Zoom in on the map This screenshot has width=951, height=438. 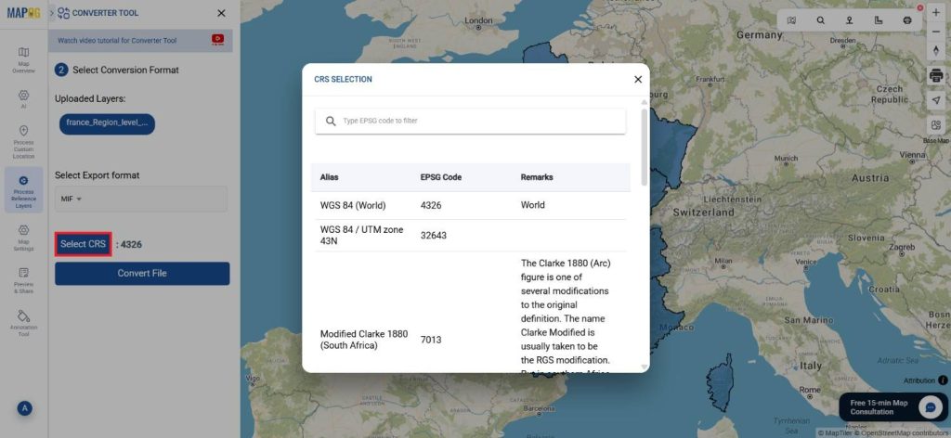click(x=935, y=12)
